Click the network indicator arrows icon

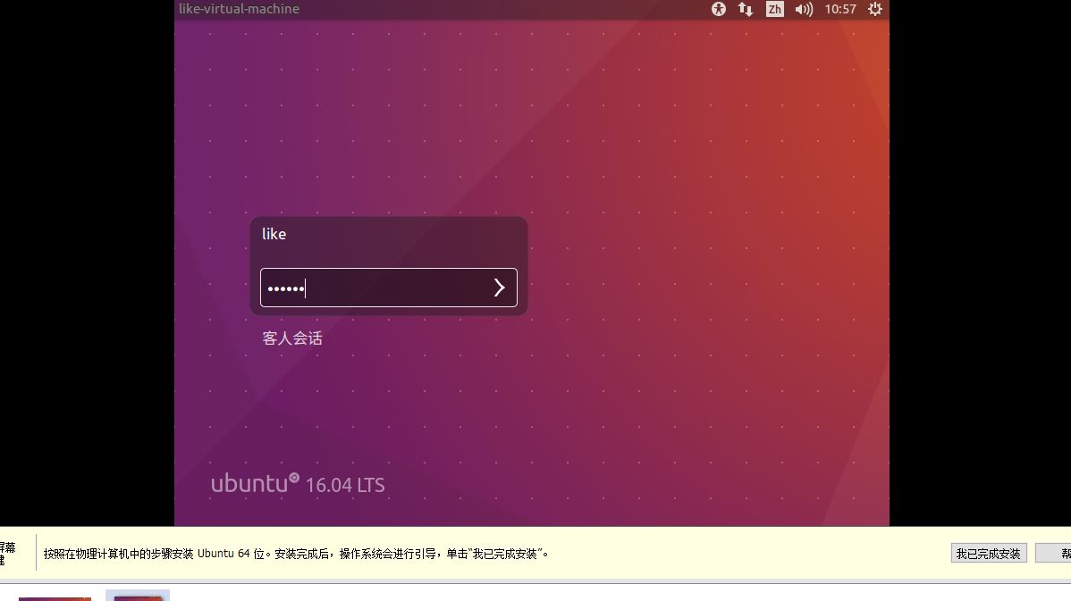click(746, 9)
